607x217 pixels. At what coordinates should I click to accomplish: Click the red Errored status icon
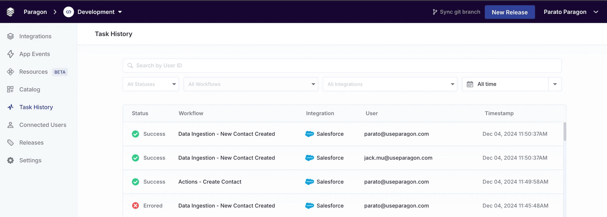[x=135, y=206]
